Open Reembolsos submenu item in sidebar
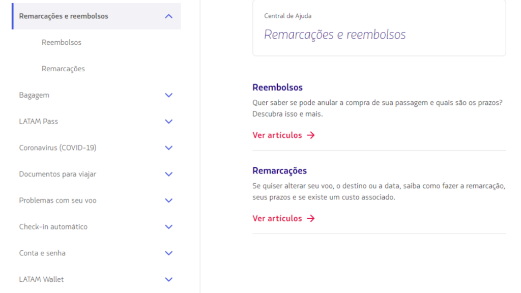Viewport: 521px width, 293px height. tap(62, 43)
